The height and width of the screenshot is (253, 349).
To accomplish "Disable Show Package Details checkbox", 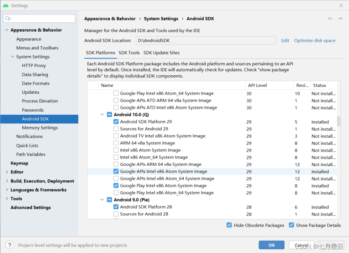I will [x=291, y=225].
